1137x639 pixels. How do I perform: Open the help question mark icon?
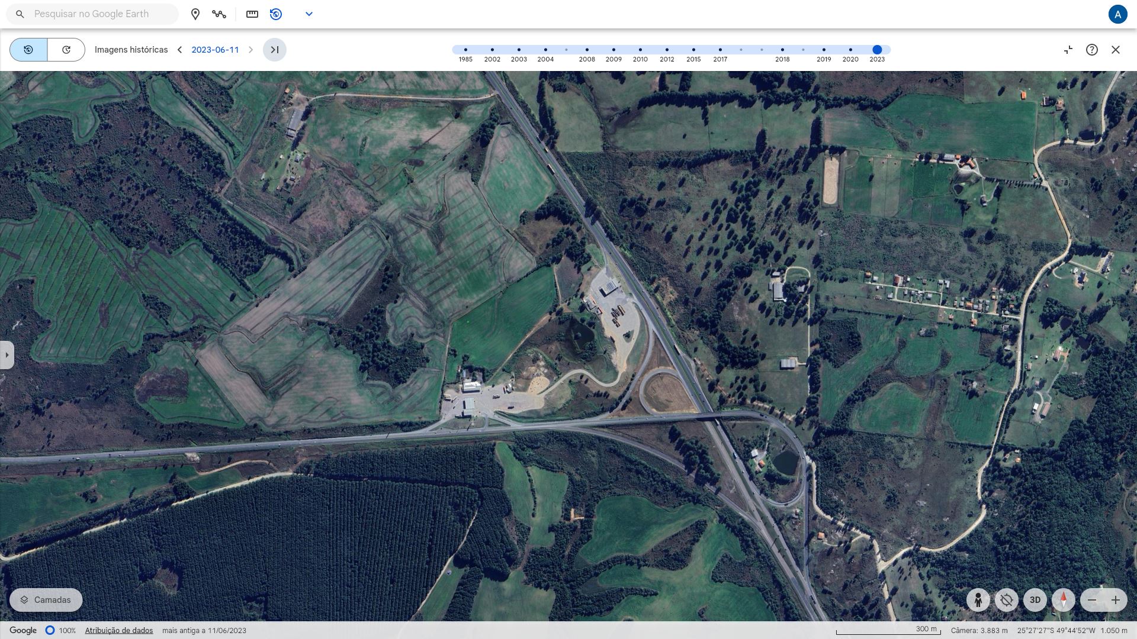(x=1092, y=50)
